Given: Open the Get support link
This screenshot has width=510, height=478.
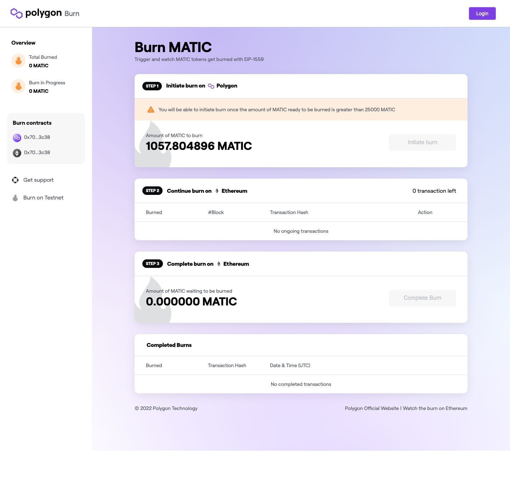Looking at the screenshot, I should (38, 180).
